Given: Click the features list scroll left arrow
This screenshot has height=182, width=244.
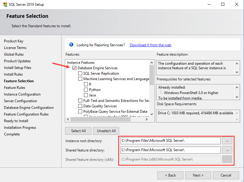Looking at the screenshot, I should coord(68,119).
